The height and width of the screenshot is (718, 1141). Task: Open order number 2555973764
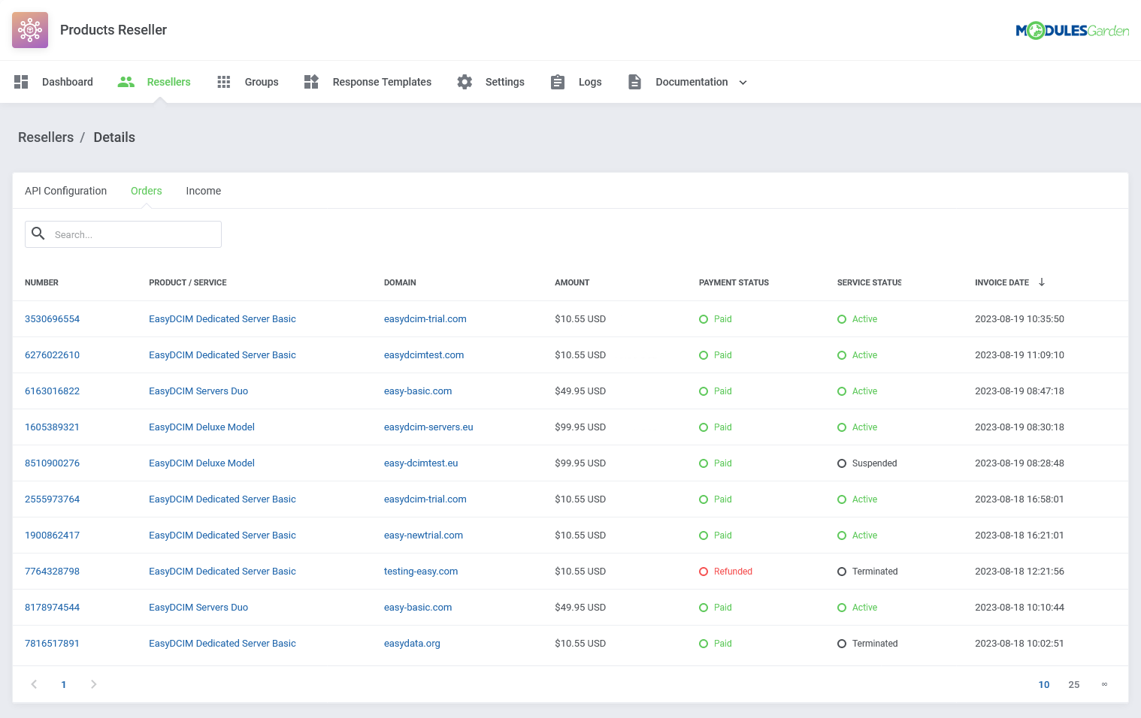tap(52, 499)
